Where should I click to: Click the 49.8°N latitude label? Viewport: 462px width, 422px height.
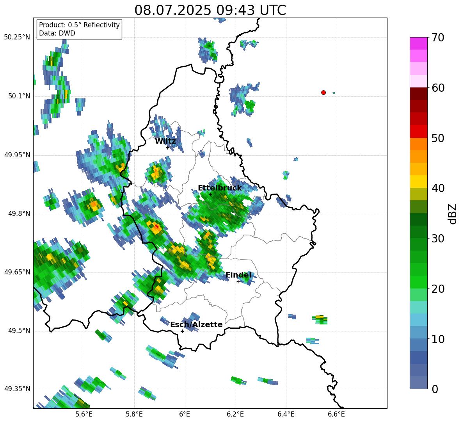pos(19,214)
